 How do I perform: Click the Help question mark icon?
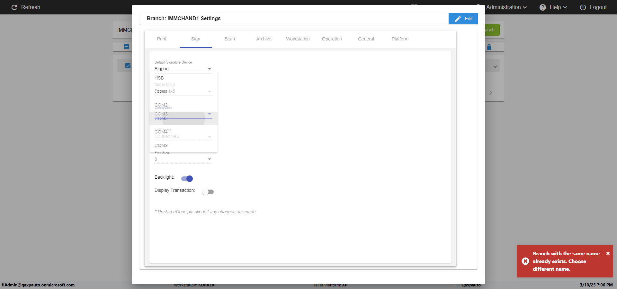click(543, 7)
